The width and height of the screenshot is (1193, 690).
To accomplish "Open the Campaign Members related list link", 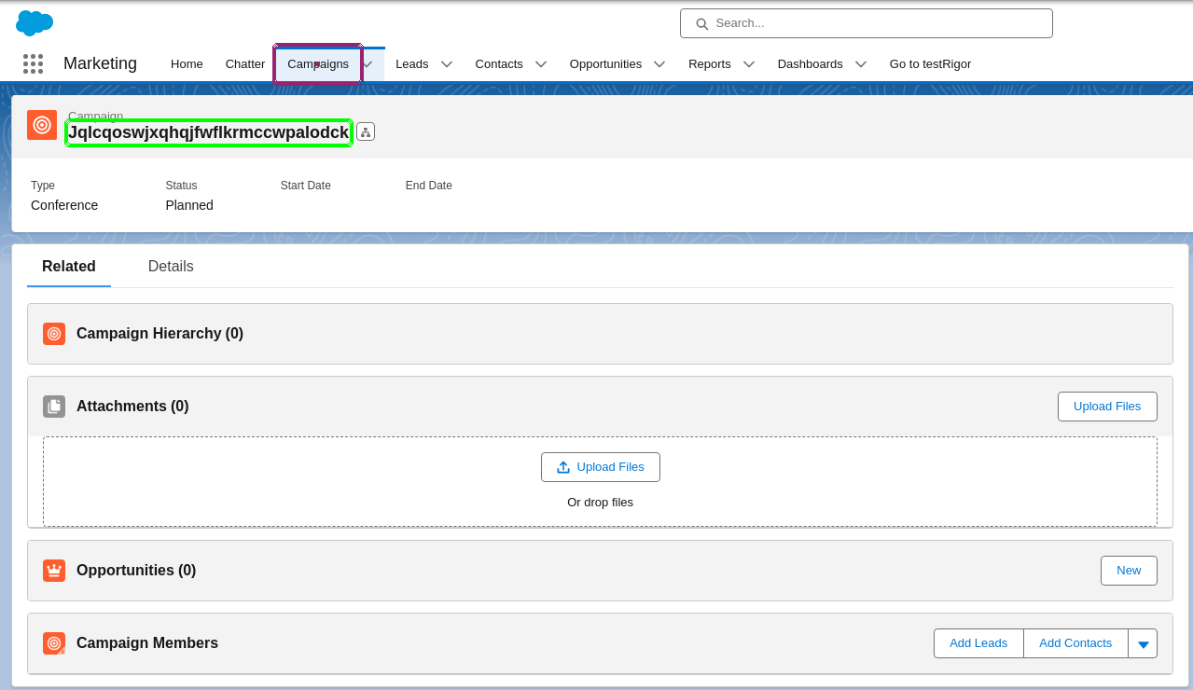I will pyautogui.click(x=147, y=643).
